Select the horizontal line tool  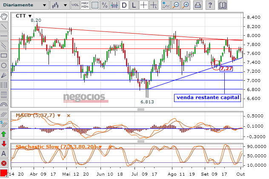pos(4,36)
